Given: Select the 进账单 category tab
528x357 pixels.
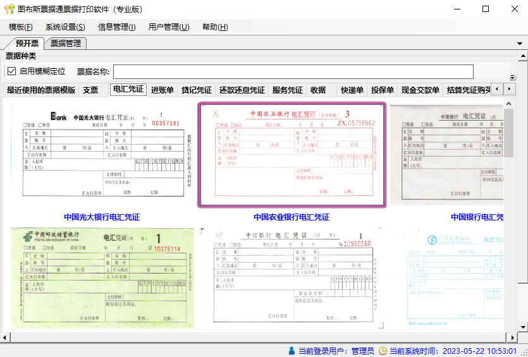Looking at the screenshot, I should 163,90.
